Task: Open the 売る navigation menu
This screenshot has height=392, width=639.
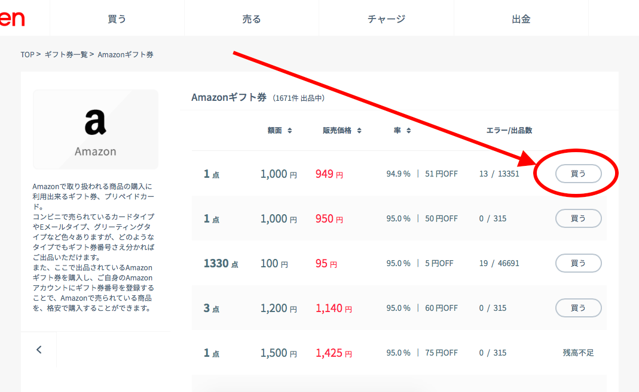Action: point(252,18)
